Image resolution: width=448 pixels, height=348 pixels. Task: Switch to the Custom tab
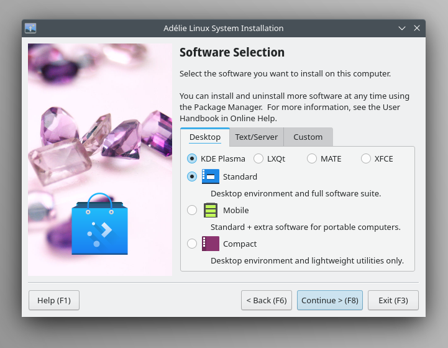[308, 137]
